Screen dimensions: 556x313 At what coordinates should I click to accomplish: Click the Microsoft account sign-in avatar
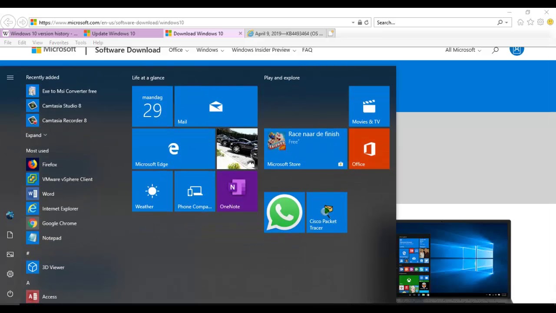pos(517,50)
